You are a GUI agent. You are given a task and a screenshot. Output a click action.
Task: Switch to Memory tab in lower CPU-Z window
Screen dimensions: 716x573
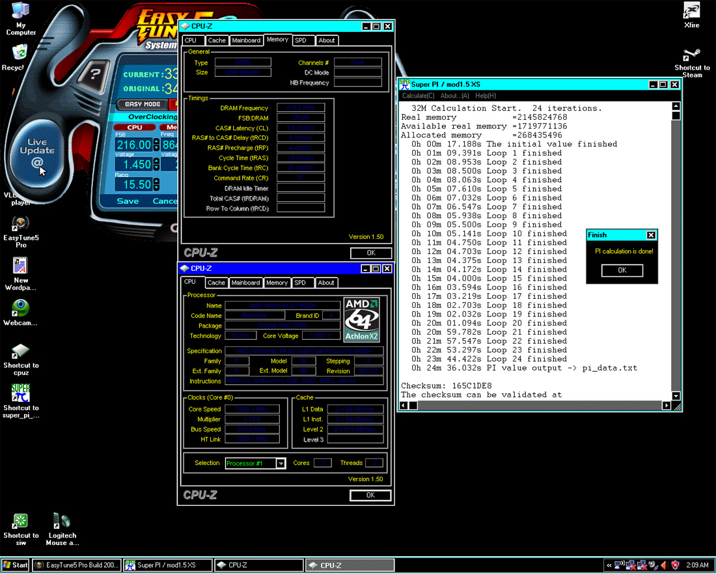277,283
